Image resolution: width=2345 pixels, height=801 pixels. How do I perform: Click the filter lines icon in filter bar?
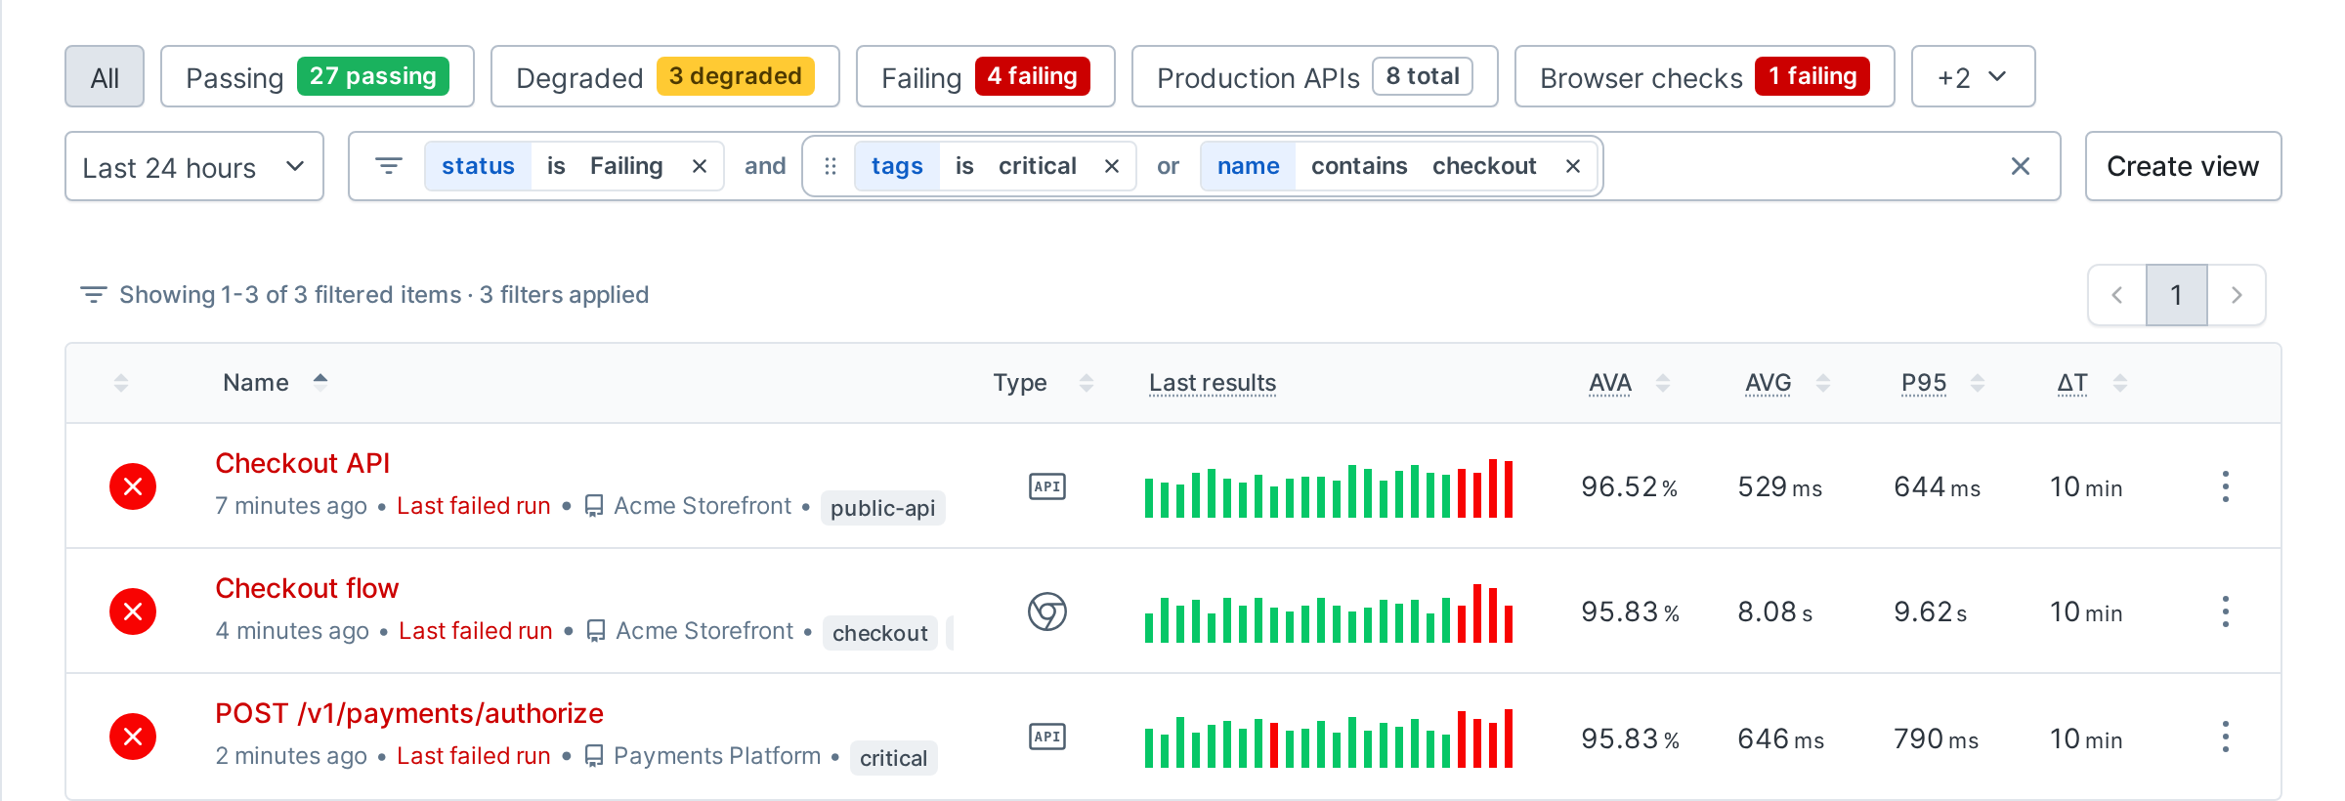[x=389, y=166]
